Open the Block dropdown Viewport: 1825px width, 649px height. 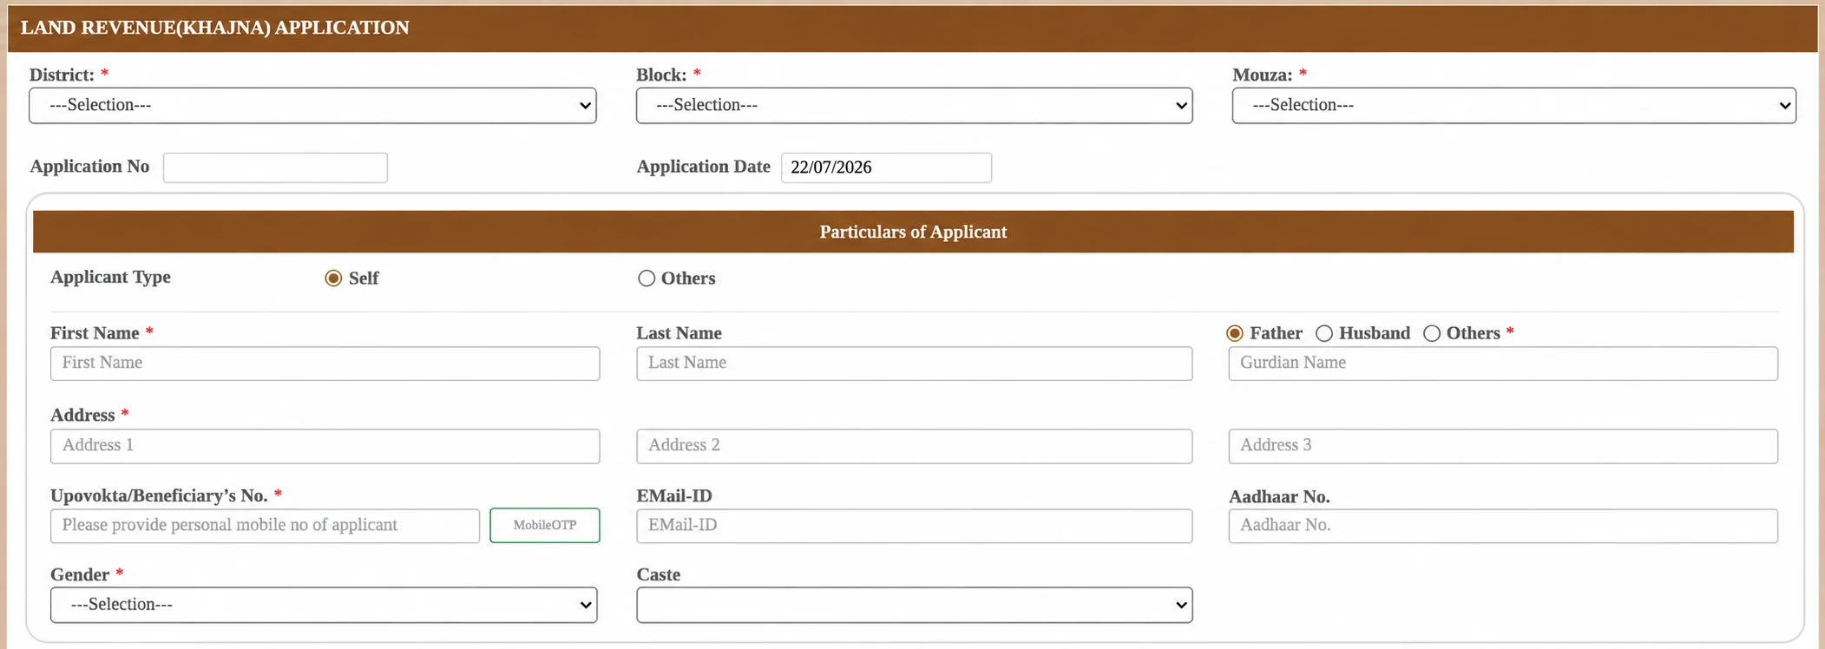point(914,105)
